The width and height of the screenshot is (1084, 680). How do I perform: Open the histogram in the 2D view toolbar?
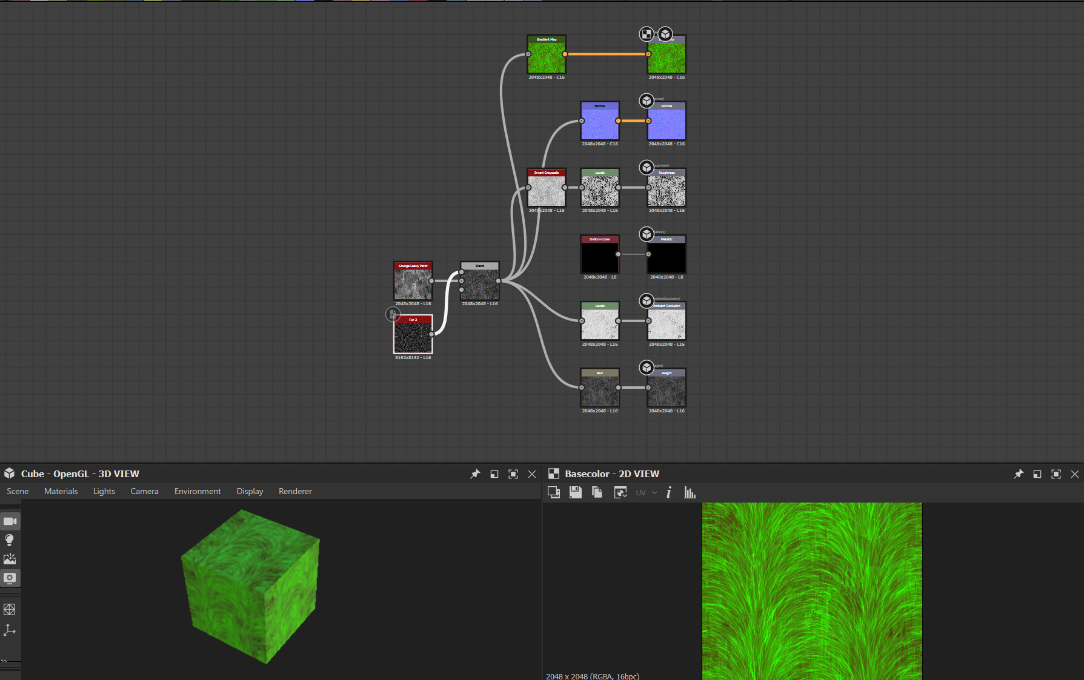690,493
